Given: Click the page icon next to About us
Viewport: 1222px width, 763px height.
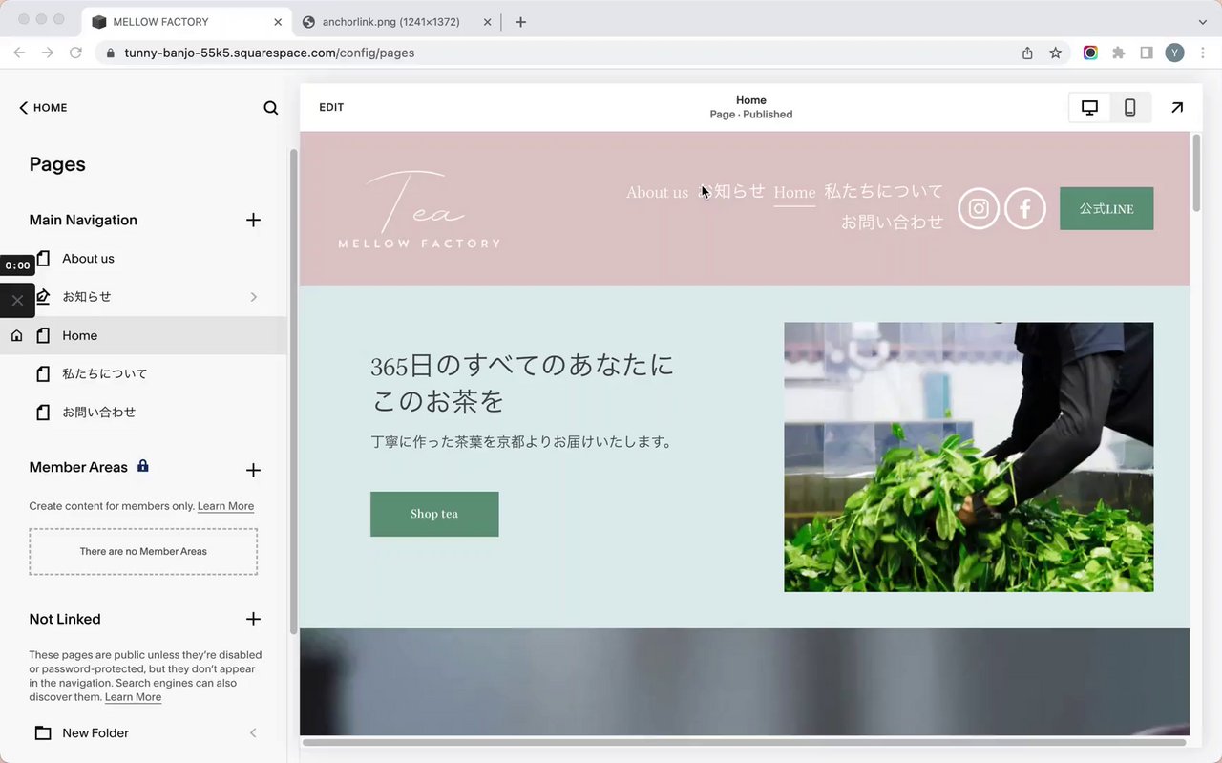Looking at the screenshot, I should [x=42, y=259].
